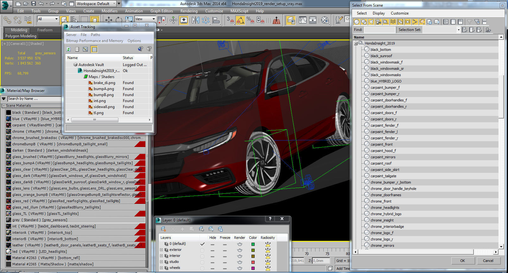This screenshot has height=273, width=508.
Task: Open Paths menu in Asset Tracking
Action: (x=95, y=35)
